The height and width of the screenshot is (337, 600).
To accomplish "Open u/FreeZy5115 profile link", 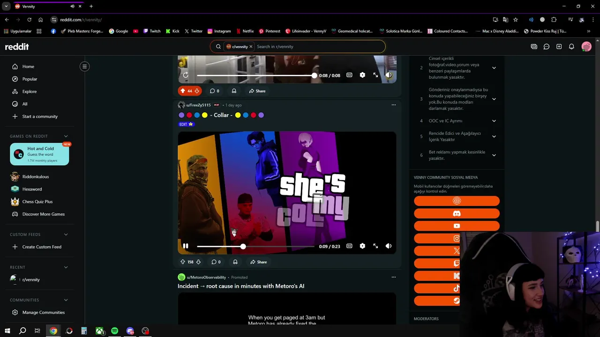I will tap(198, 105).
